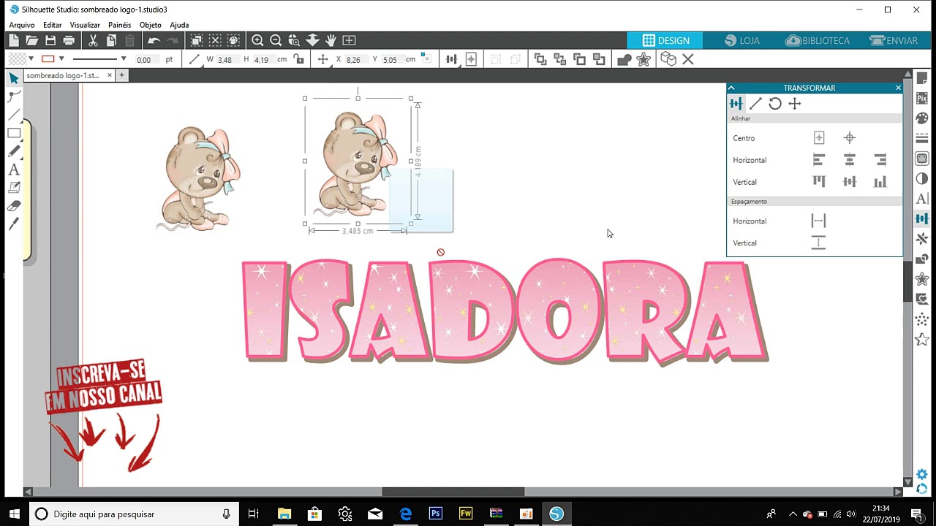Collapse the Transformar panel with the chevron
The width and height of the screenshot is (936, 526).
[x=731, y=88]
